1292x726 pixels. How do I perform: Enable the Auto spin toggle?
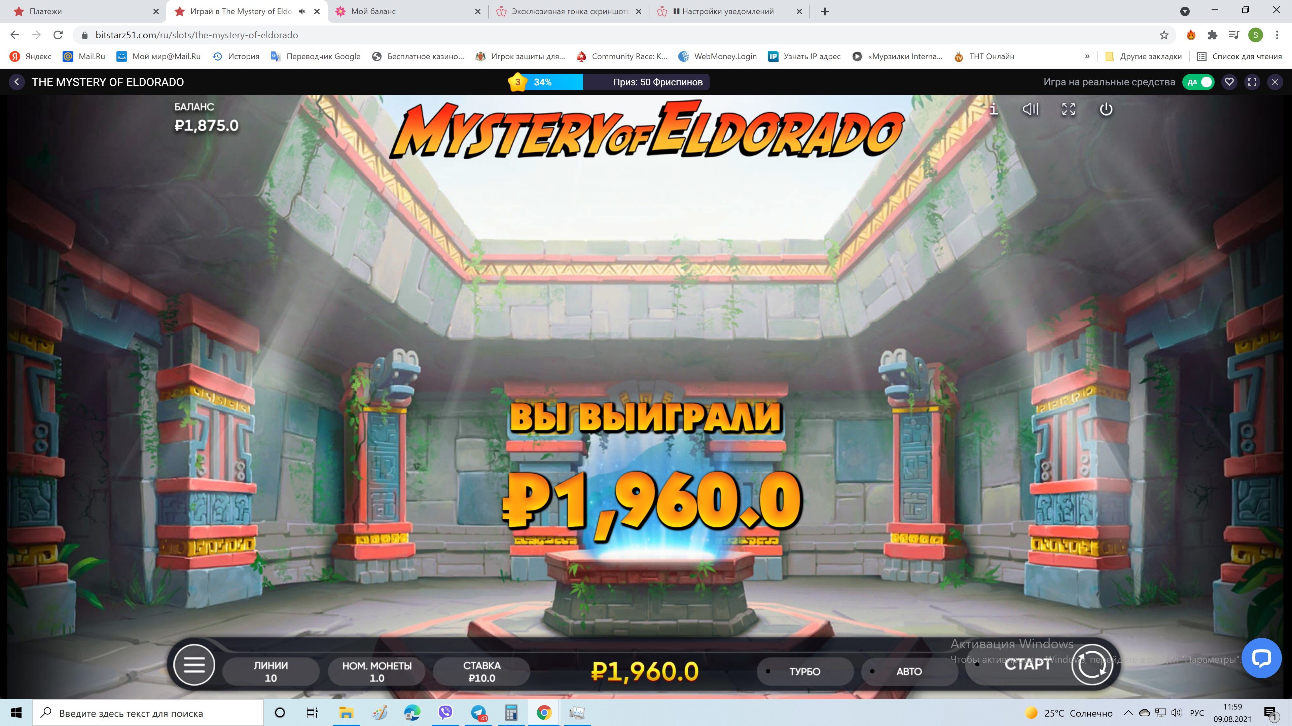[908, 672]
